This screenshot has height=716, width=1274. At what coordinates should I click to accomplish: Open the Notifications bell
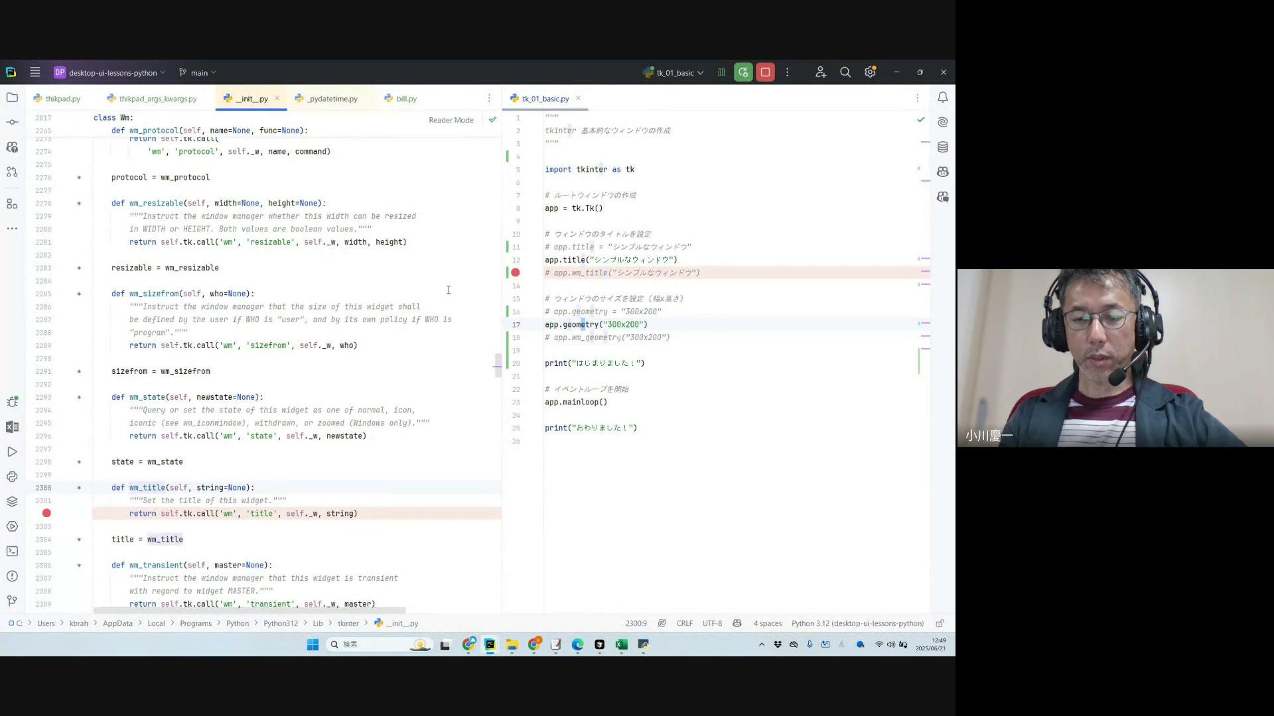(x=943, y=98)
